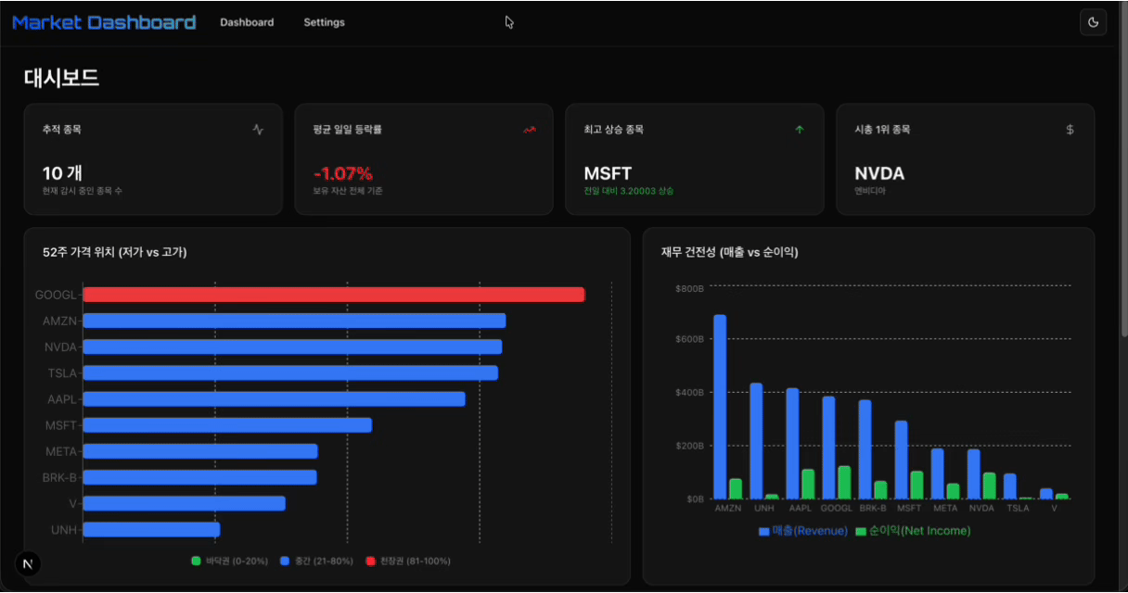Click the 대시보드 page heading

(x=61, y=78)
